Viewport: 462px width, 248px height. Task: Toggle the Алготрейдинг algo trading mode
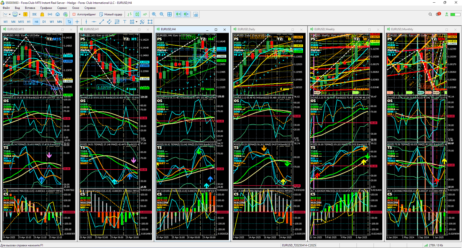(x=84, y=14)
